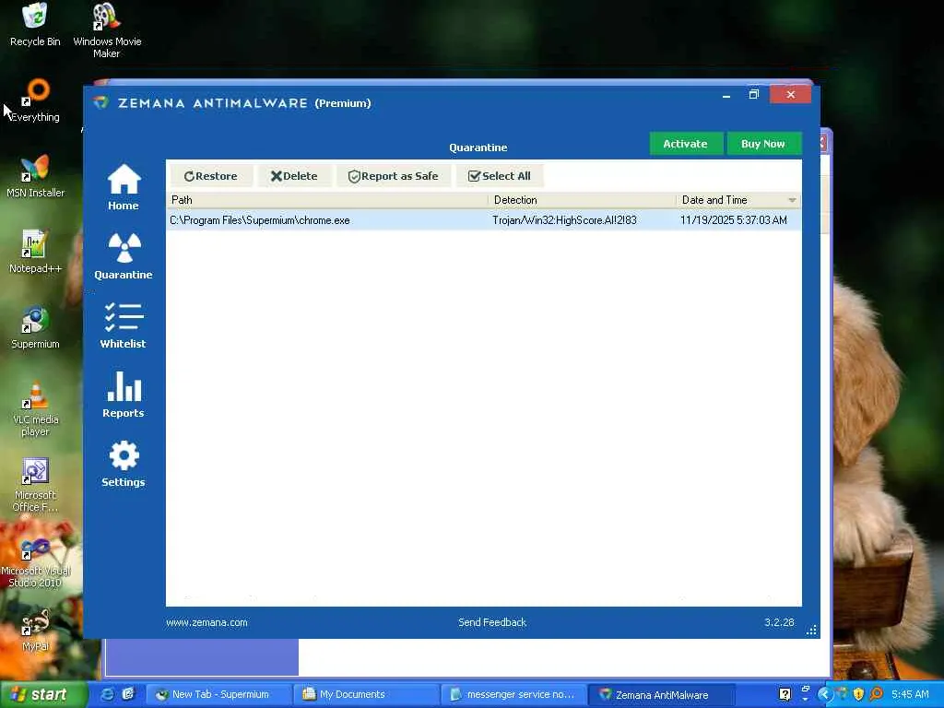
Task: Click the version number 3.2.28
Action: 779,622
